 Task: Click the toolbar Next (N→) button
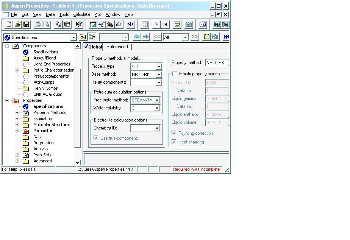click(130, 24)
